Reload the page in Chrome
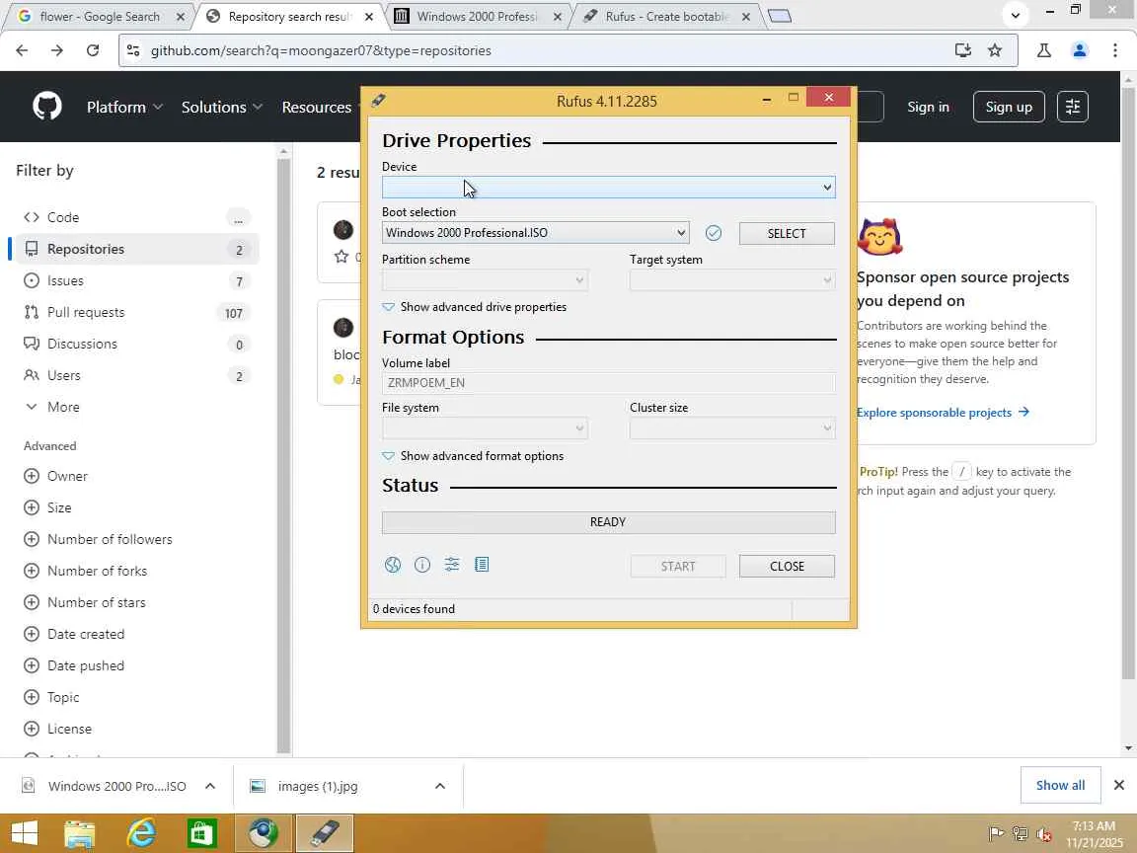The width and height of the screenshot is (1137, 853). [93, 50]
